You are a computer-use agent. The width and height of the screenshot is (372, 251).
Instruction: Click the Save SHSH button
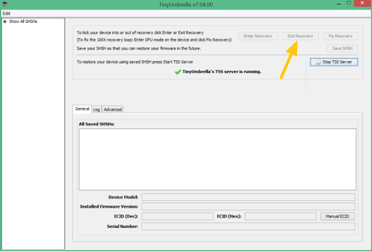(x=342, y=48)
